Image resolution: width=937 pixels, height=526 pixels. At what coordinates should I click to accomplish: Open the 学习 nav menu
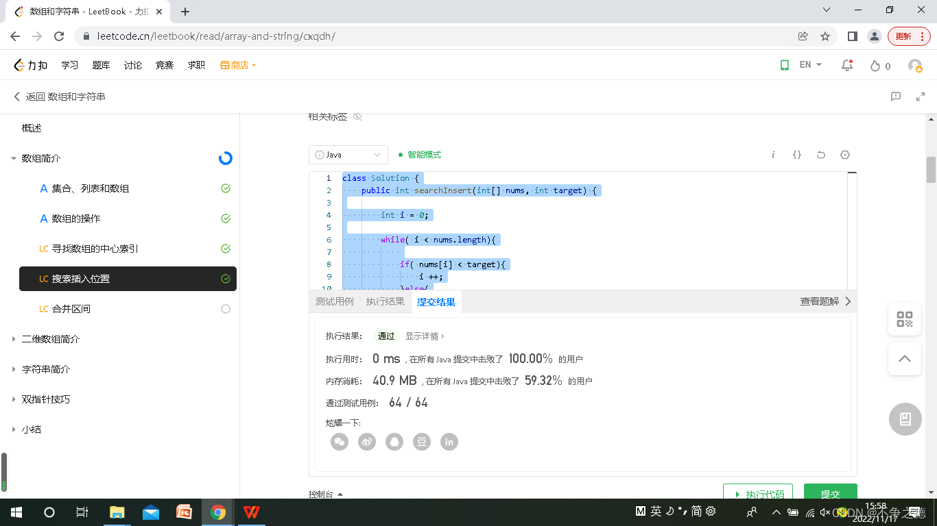[x=69, y=65]
